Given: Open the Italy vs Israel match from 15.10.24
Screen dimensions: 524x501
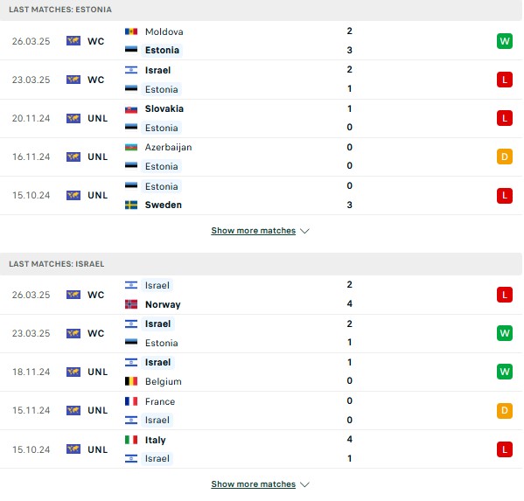Looking at the screenshot, I should pyautogui.click(x=261, y=449).
